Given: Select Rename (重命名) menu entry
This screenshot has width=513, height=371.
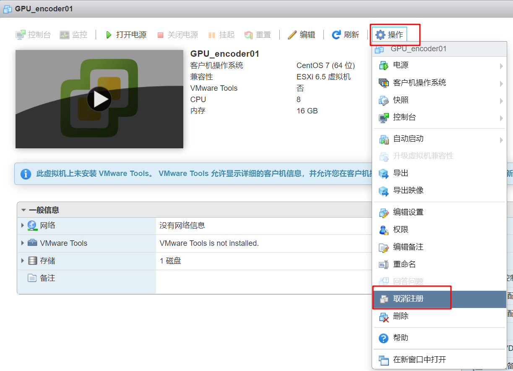Looking at the screenshot, I should 440,264.
